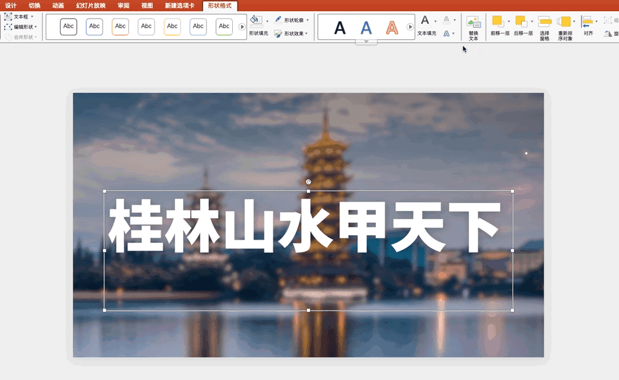Choose the orange outlined A WordArt style
The width and height of the screenshot is (619, 380).
[392, 28]
